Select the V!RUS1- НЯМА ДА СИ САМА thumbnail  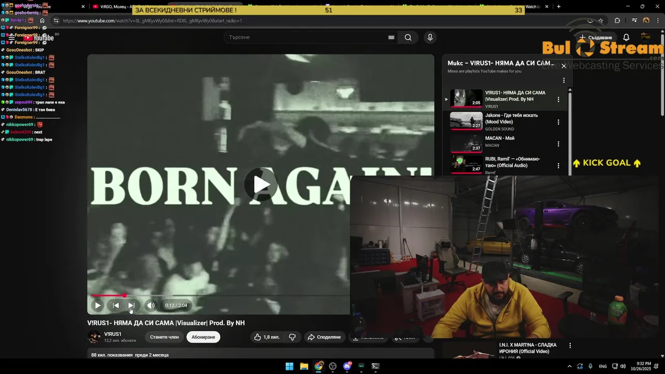point(466,98)
